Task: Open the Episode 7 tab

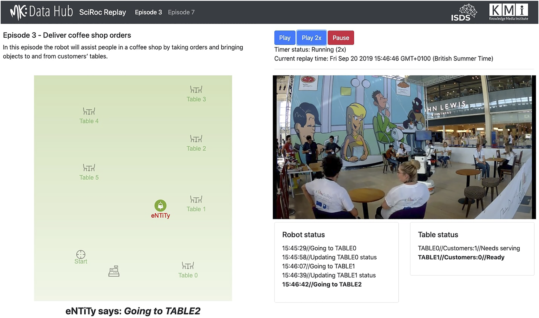Action: pyautogui.click(x=181, y=12)
